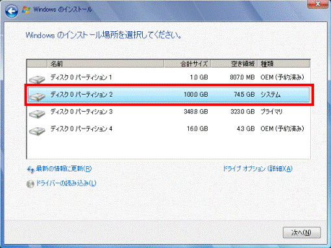
Task: Click drive icon for ディスク 0 パーティション 2
Action: [37, 96]
